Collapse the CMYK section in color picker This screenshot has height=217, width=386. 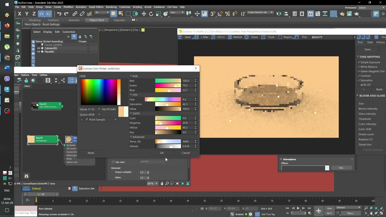[x=131, y=114]
